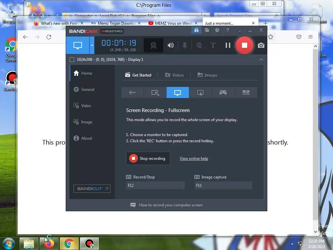Screen dimensions: 333x250
Task: Click the Firefox scrollbar down arrow
Action: pos(315,232)
